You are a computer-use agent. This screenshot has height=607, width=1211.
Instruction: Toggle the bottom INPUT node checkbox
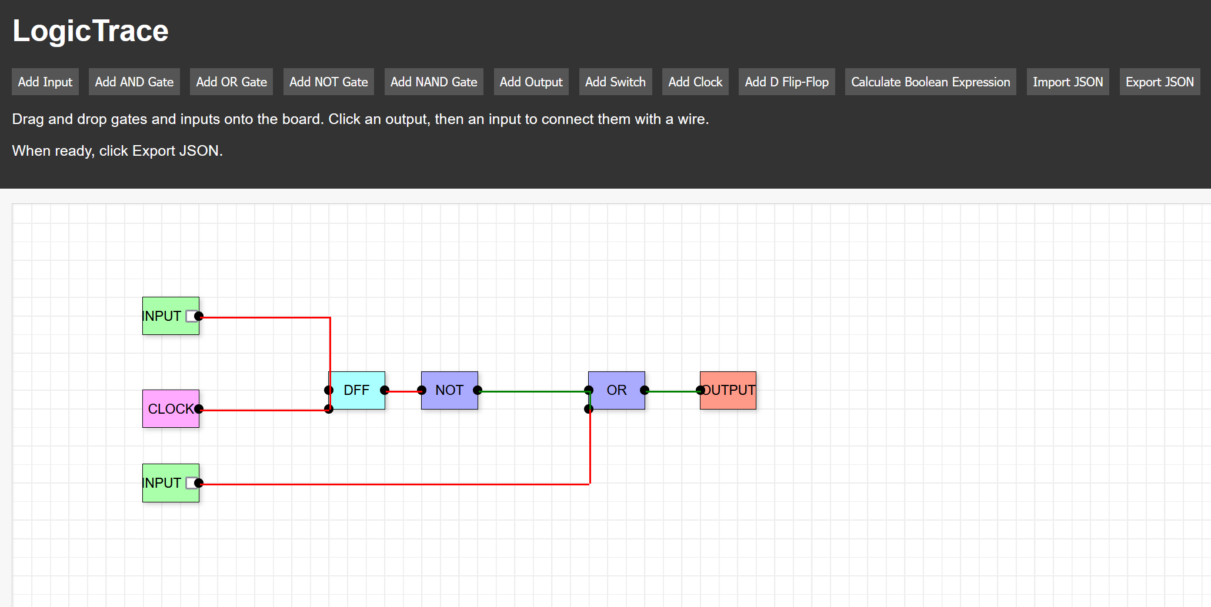coord(191,483)
